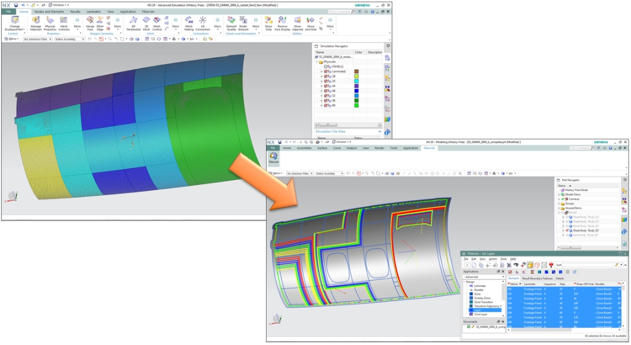This screenshot has height=345, width=631.
Task: Collapse the Physicals tree node
Action: (316, 62)
